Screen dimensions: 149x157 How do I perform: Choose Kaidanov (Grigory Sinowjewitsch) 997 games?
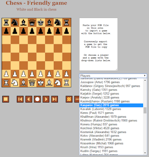[x=111, y=86]
